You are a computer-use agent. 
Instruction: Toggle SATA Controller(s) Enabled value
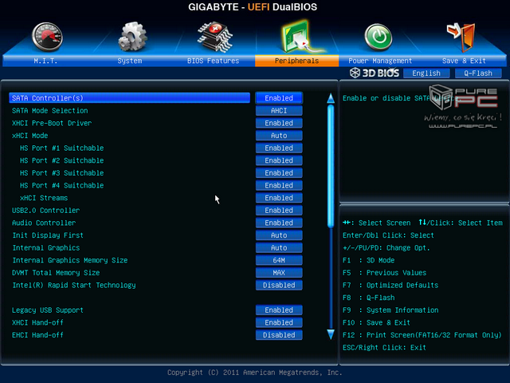[279, 98]
